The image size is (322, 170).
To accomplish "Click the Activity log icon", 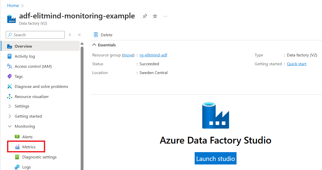I will pos(10,56).
